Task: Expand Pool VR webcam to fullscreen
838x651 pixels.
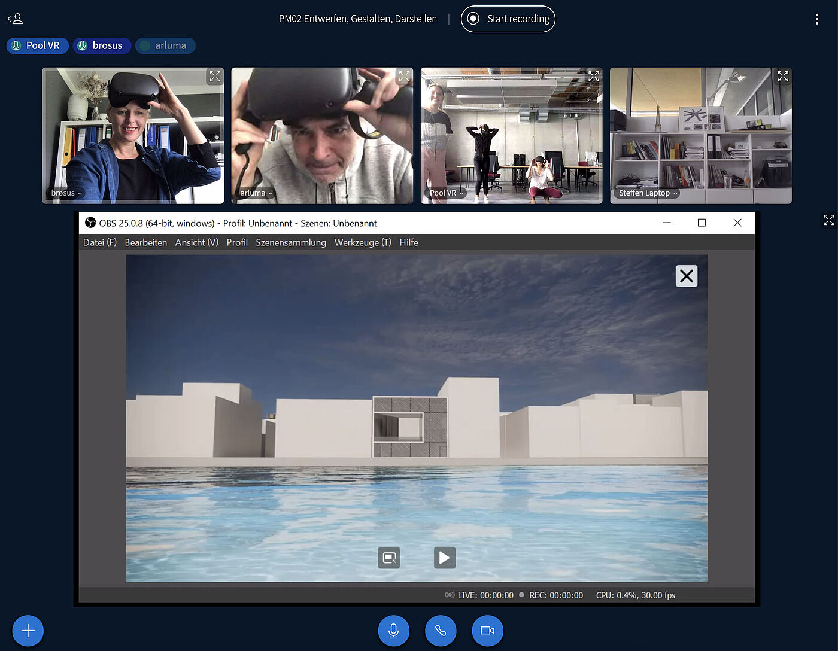Action: pyautogui.click(x=593, y=77)
